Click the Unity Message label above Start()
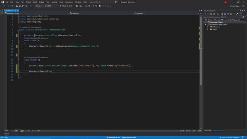 pos(32,38)
